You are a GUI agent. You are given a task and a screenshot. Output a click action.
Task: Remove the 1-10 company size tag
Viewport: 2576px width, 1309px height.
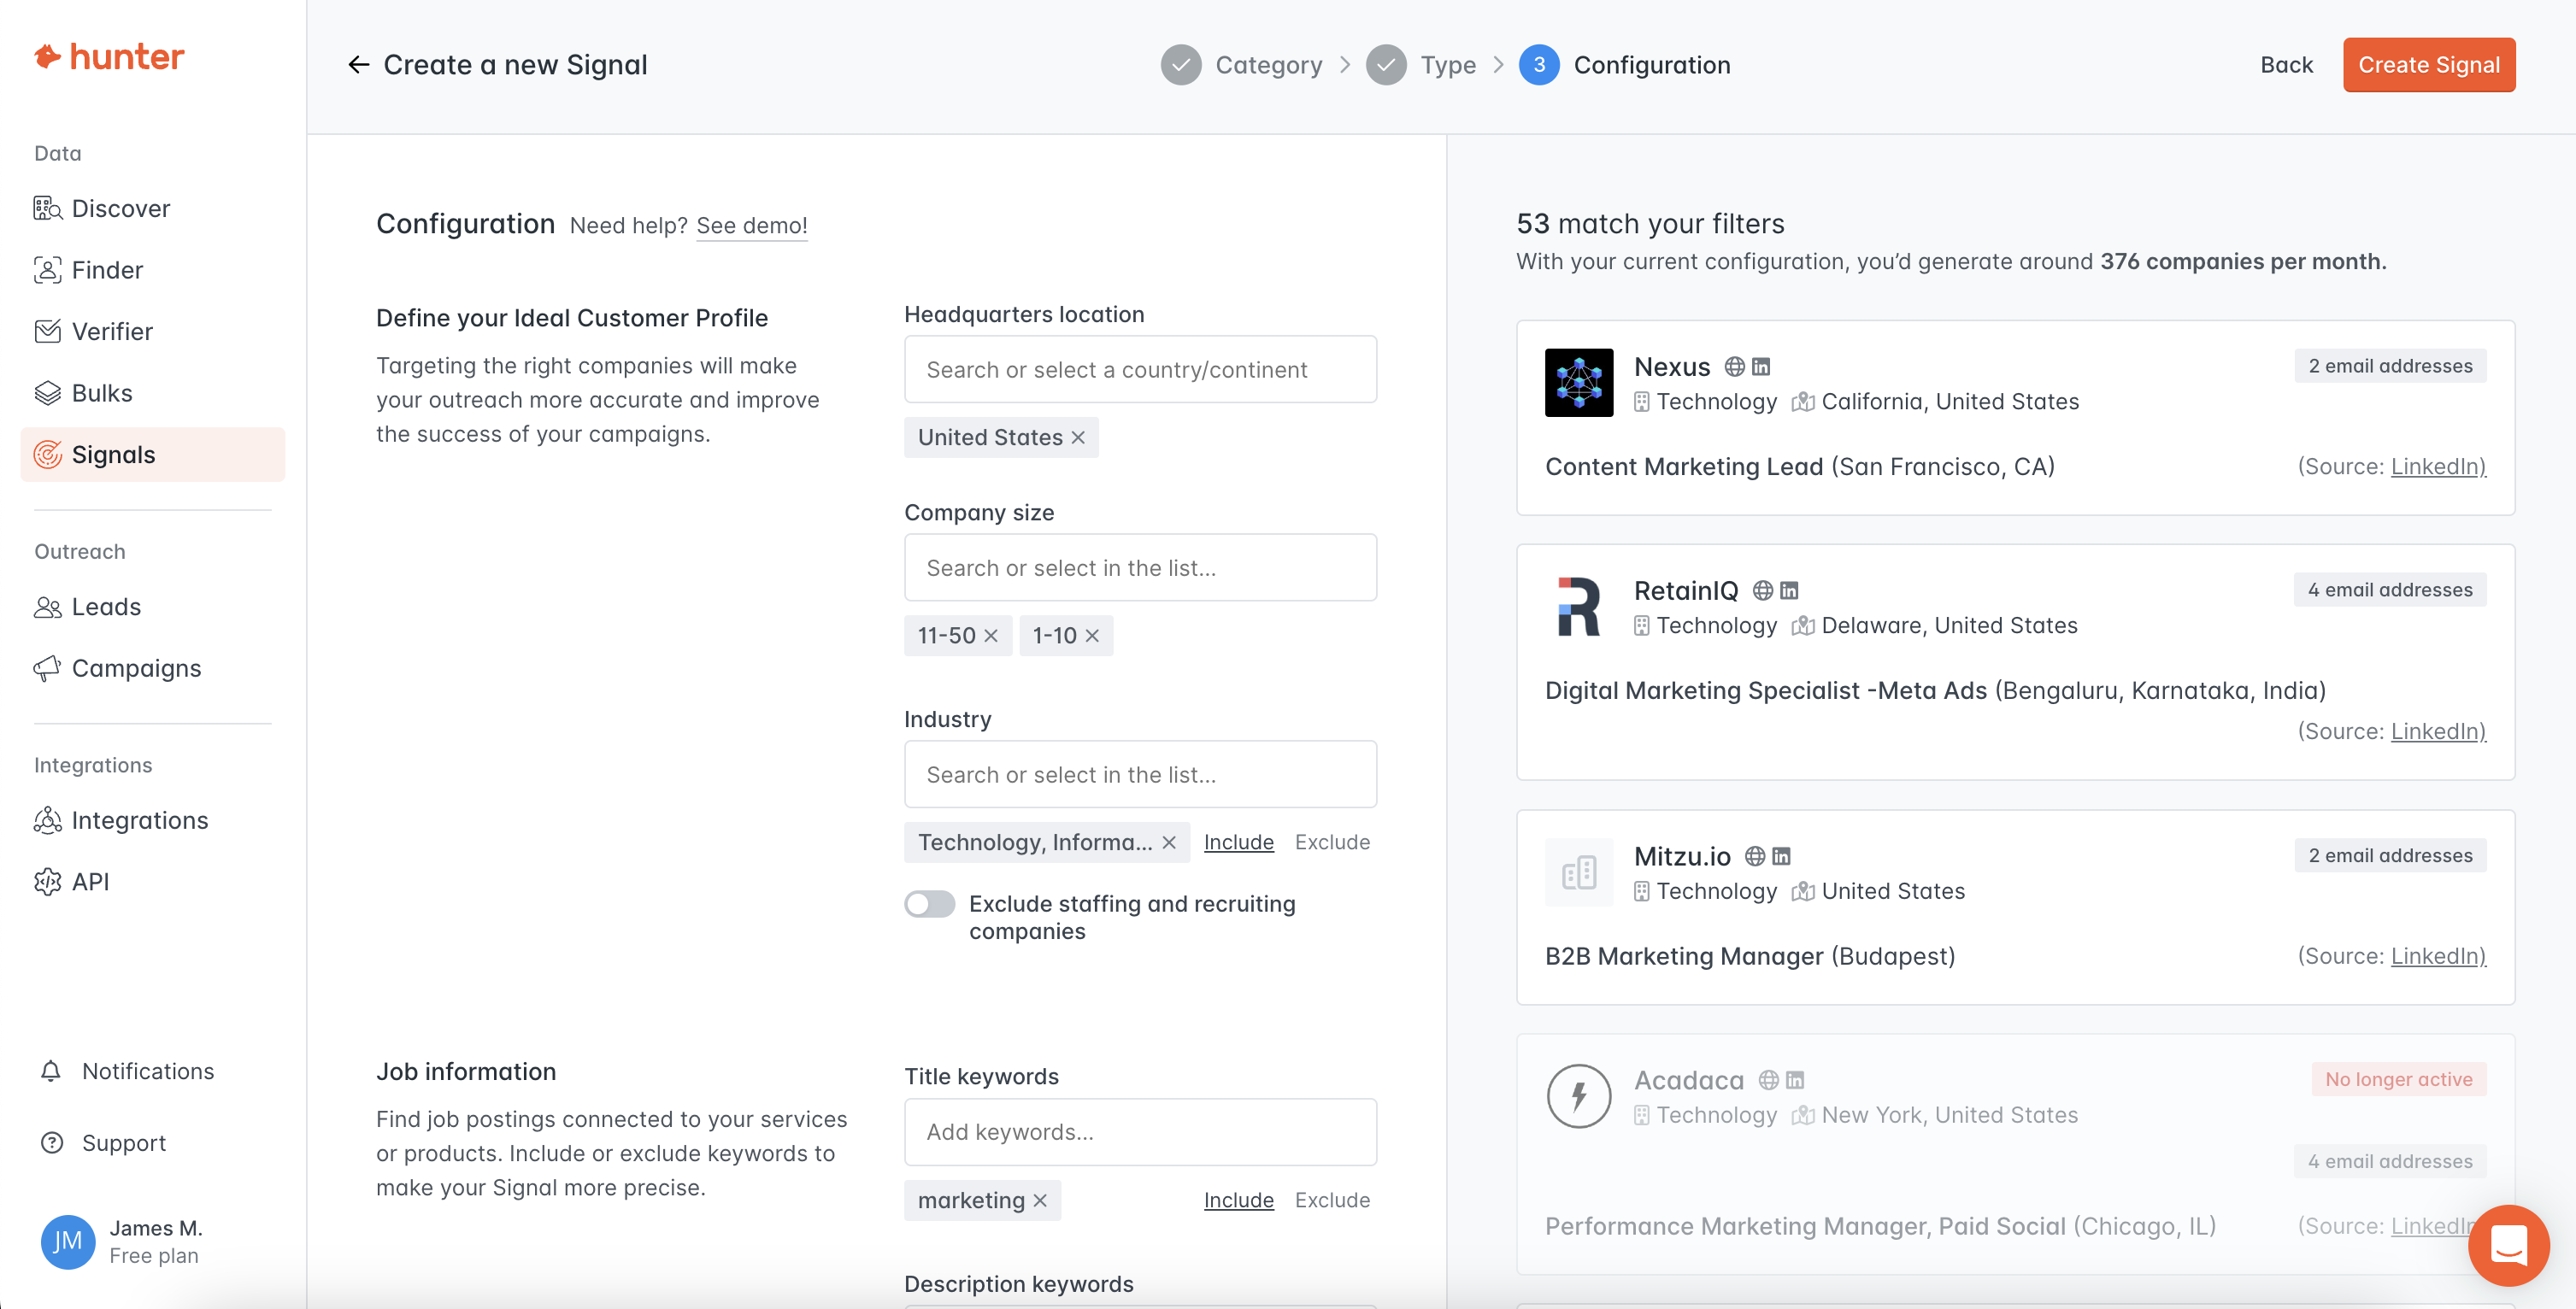coord(1092,636)
